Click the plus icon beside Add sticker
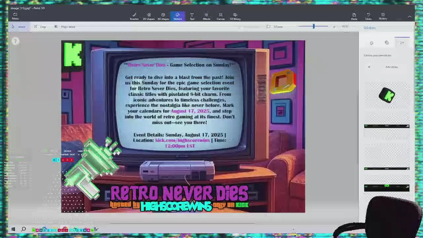This screenshot has height=238, width=423. coord(369,67)
